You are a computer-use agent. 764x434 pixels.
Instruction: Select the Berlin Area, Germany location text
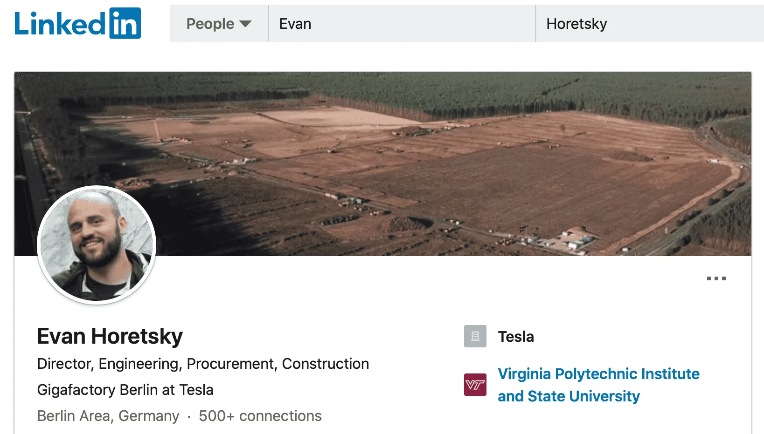[108, 416]
